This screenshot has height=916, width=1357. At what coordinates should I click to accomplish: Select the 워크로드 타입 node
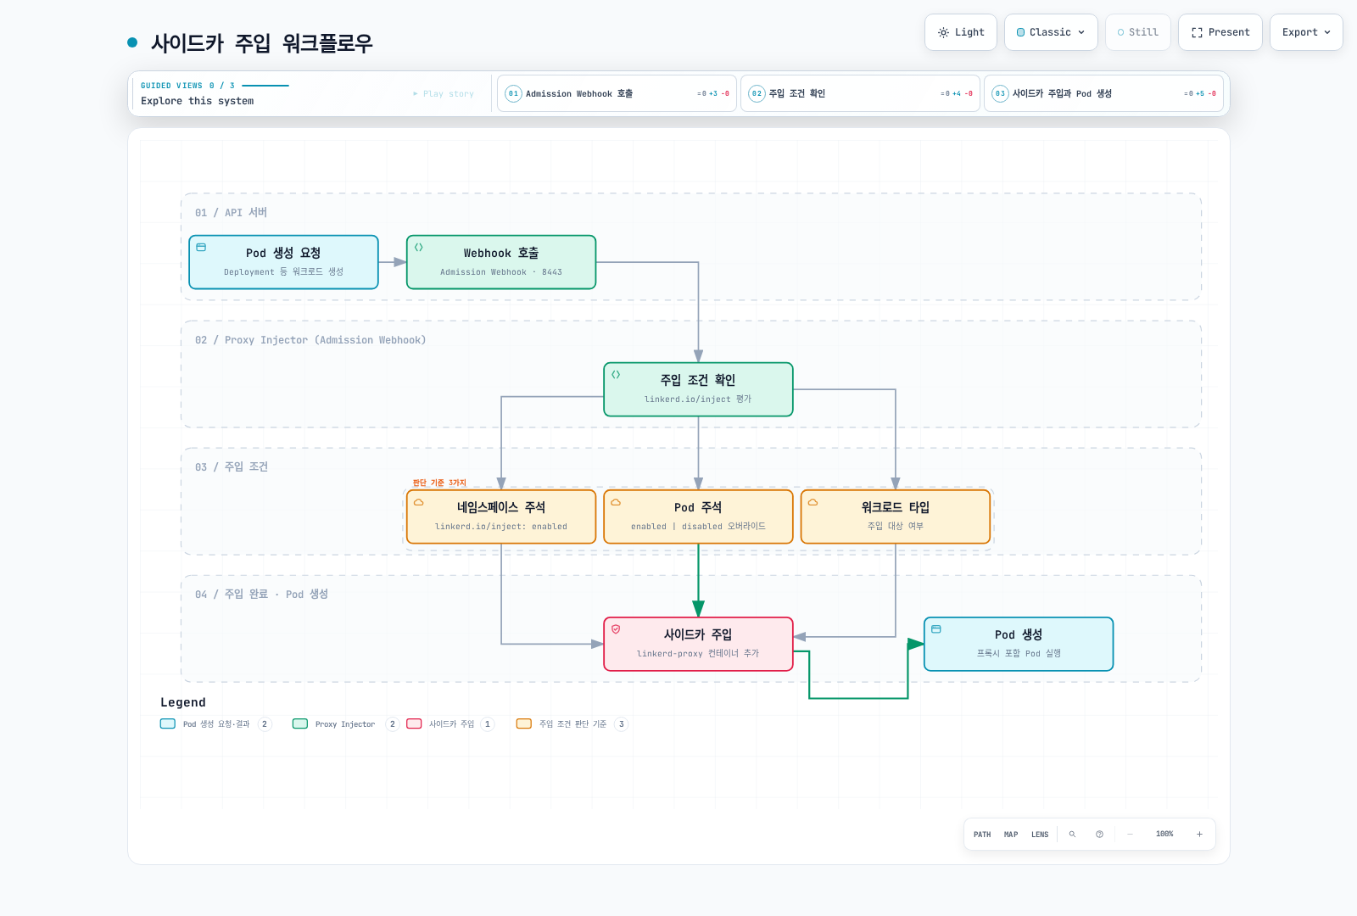pos(896,517)
